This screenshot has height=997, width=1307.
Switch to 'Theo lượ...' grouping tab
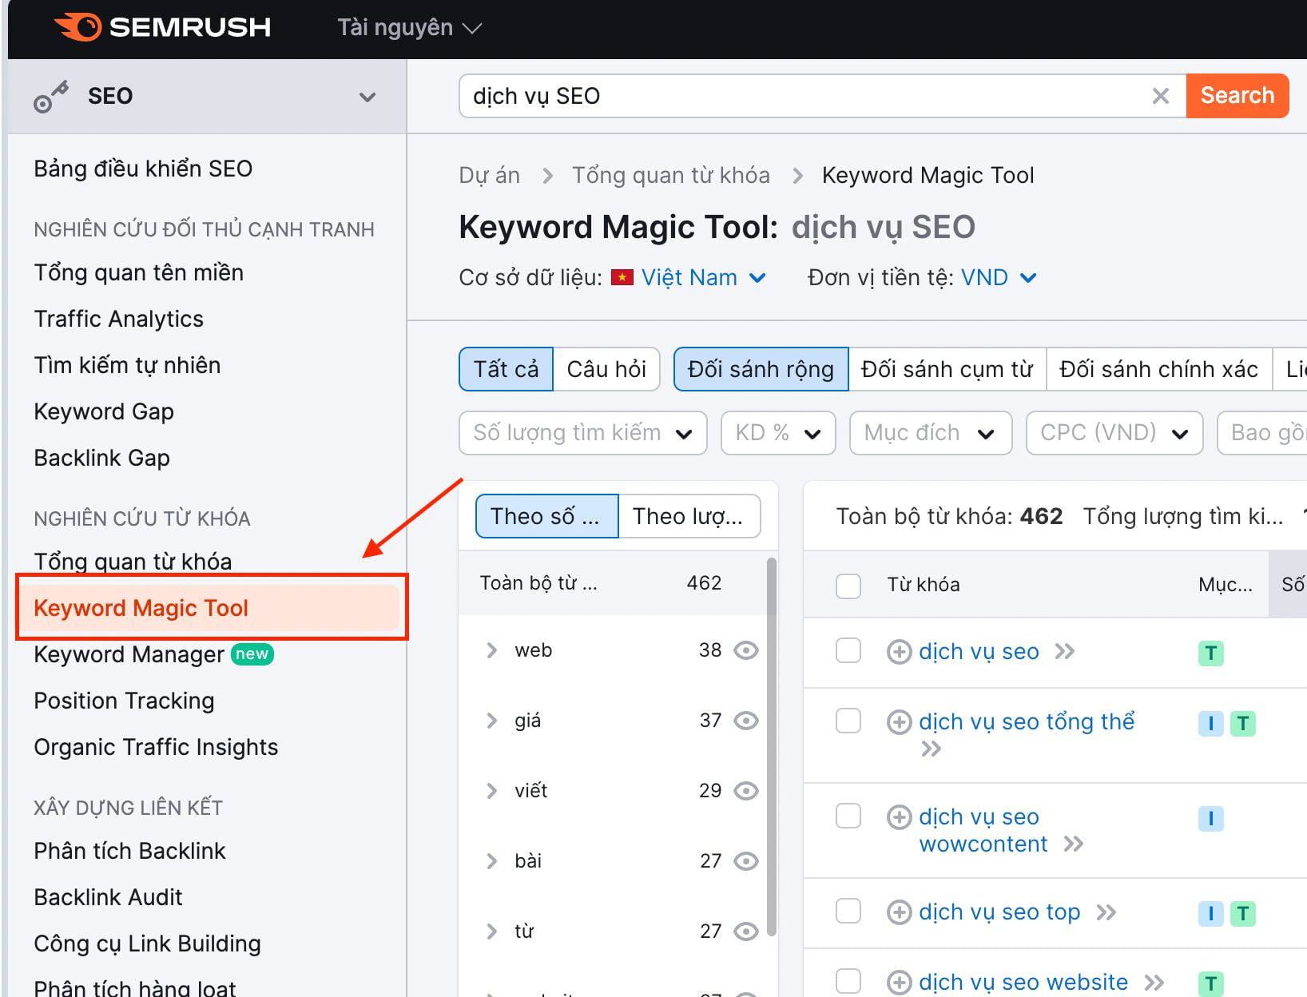[x=689, y=516]
